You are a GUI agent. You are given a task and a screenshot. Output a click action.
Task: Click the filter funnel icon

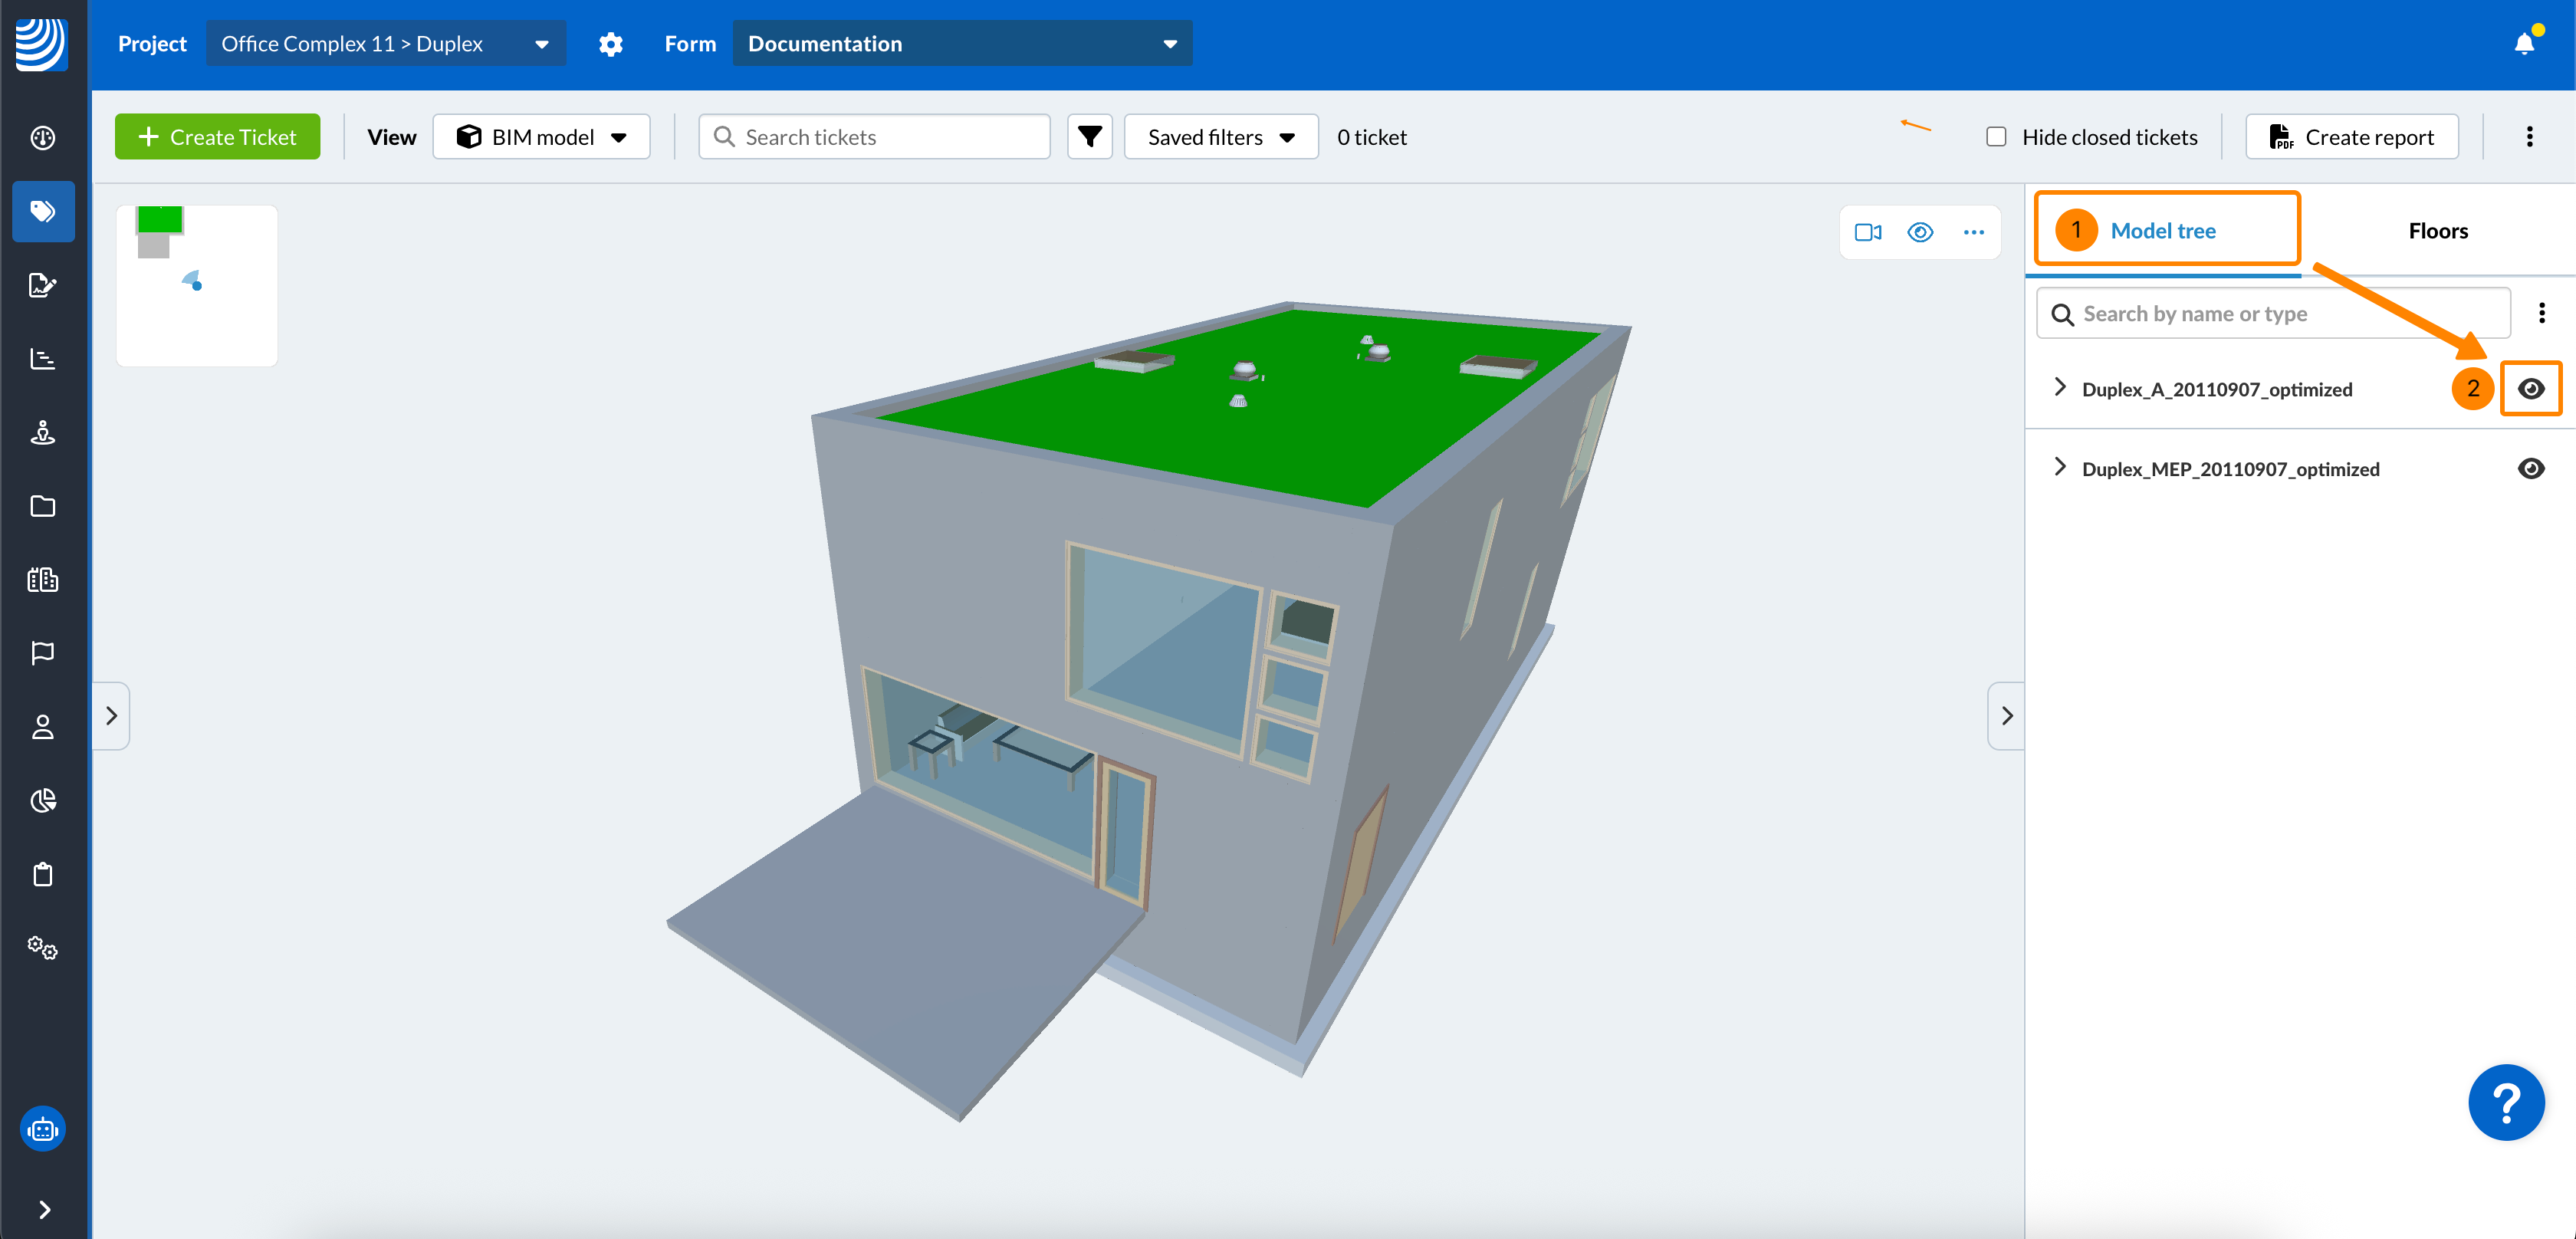click(x=1089, y=137)
